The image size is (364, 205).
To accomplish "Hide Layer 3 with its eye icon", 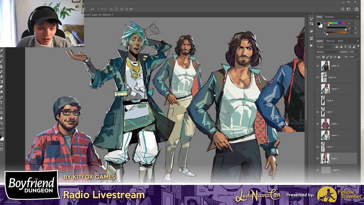I will pos(318,147).
